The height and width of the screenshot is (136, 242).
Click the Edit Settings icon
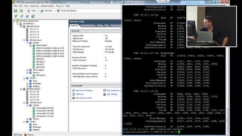pos(104,94)
